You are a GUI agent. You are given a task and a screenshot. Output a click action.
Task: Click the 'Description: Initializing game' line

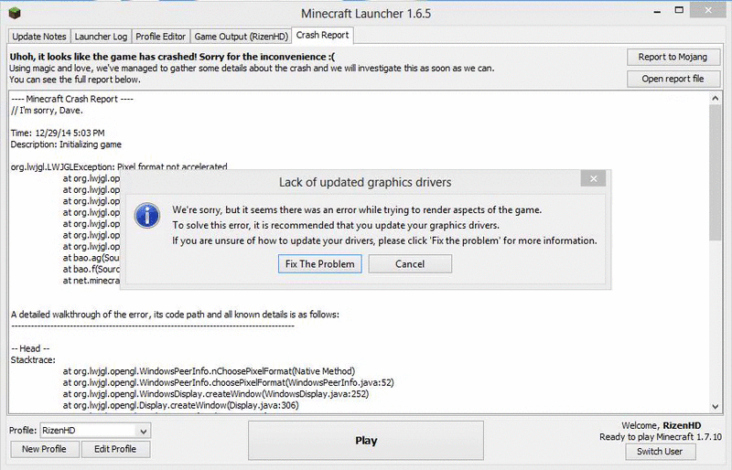66,144
